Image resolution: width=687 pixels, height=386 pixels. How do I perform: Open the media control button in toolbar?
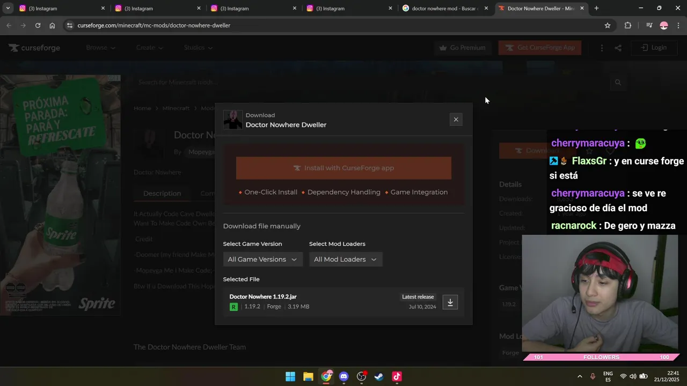(649, 25)
